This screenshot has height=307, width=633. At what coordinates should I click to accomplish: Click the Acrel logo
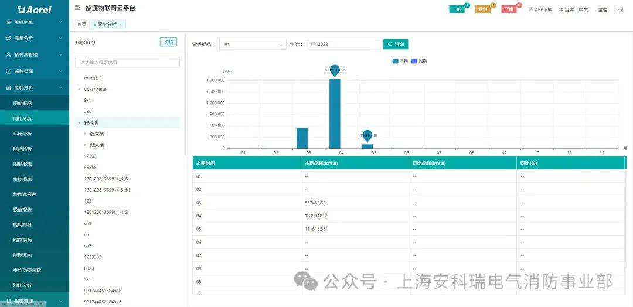(35, 10)
